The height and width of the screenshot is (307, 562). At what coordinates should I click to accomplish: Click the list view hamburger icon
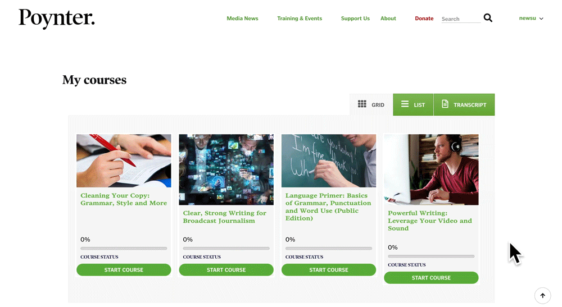(405, 104)
